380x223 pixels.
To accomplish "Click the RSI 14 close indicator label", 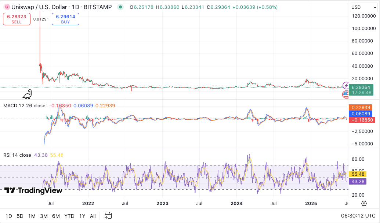I will click(17, 155).
